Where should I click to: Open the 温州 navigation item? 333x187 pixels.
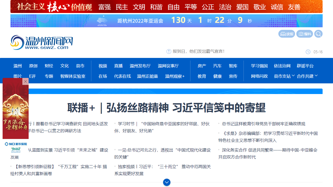[x=18, y=66]
